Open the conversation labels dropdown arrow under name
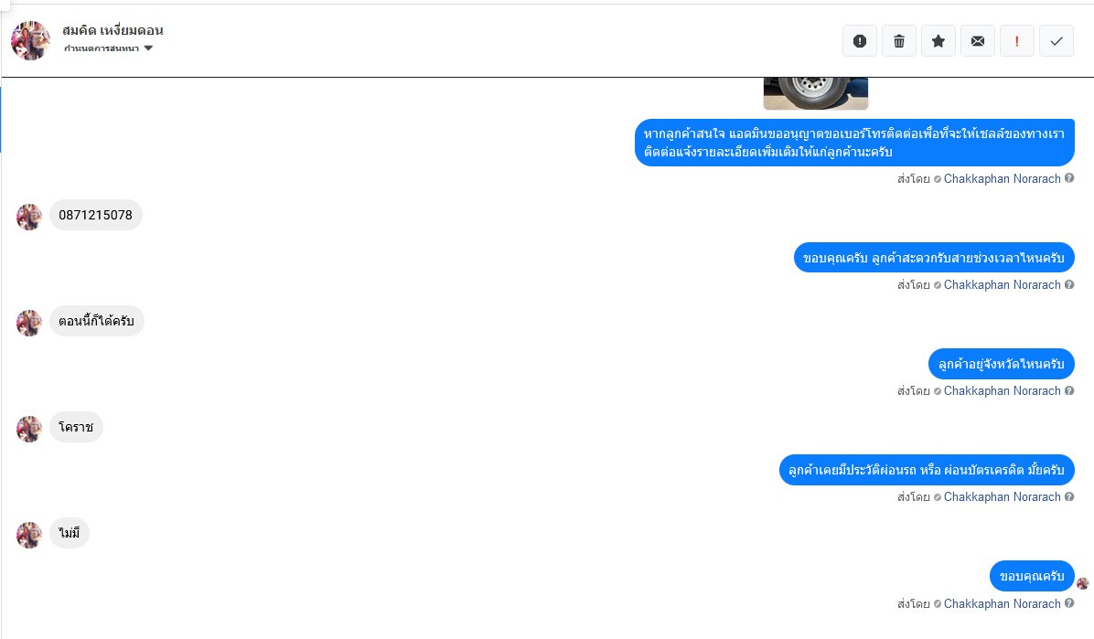Screen dimensions: 1094x639 148,48
